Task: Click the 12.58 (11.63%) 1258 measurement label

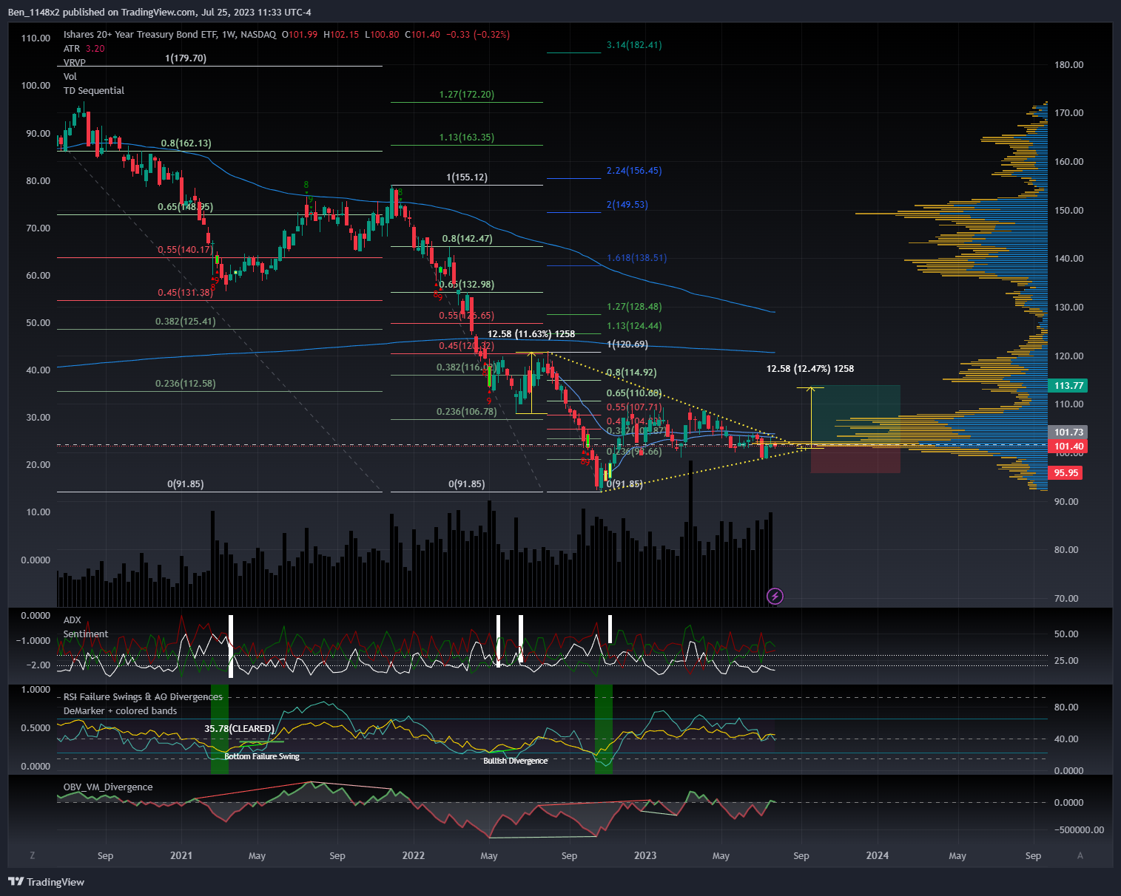Action: tap(531, 333)
